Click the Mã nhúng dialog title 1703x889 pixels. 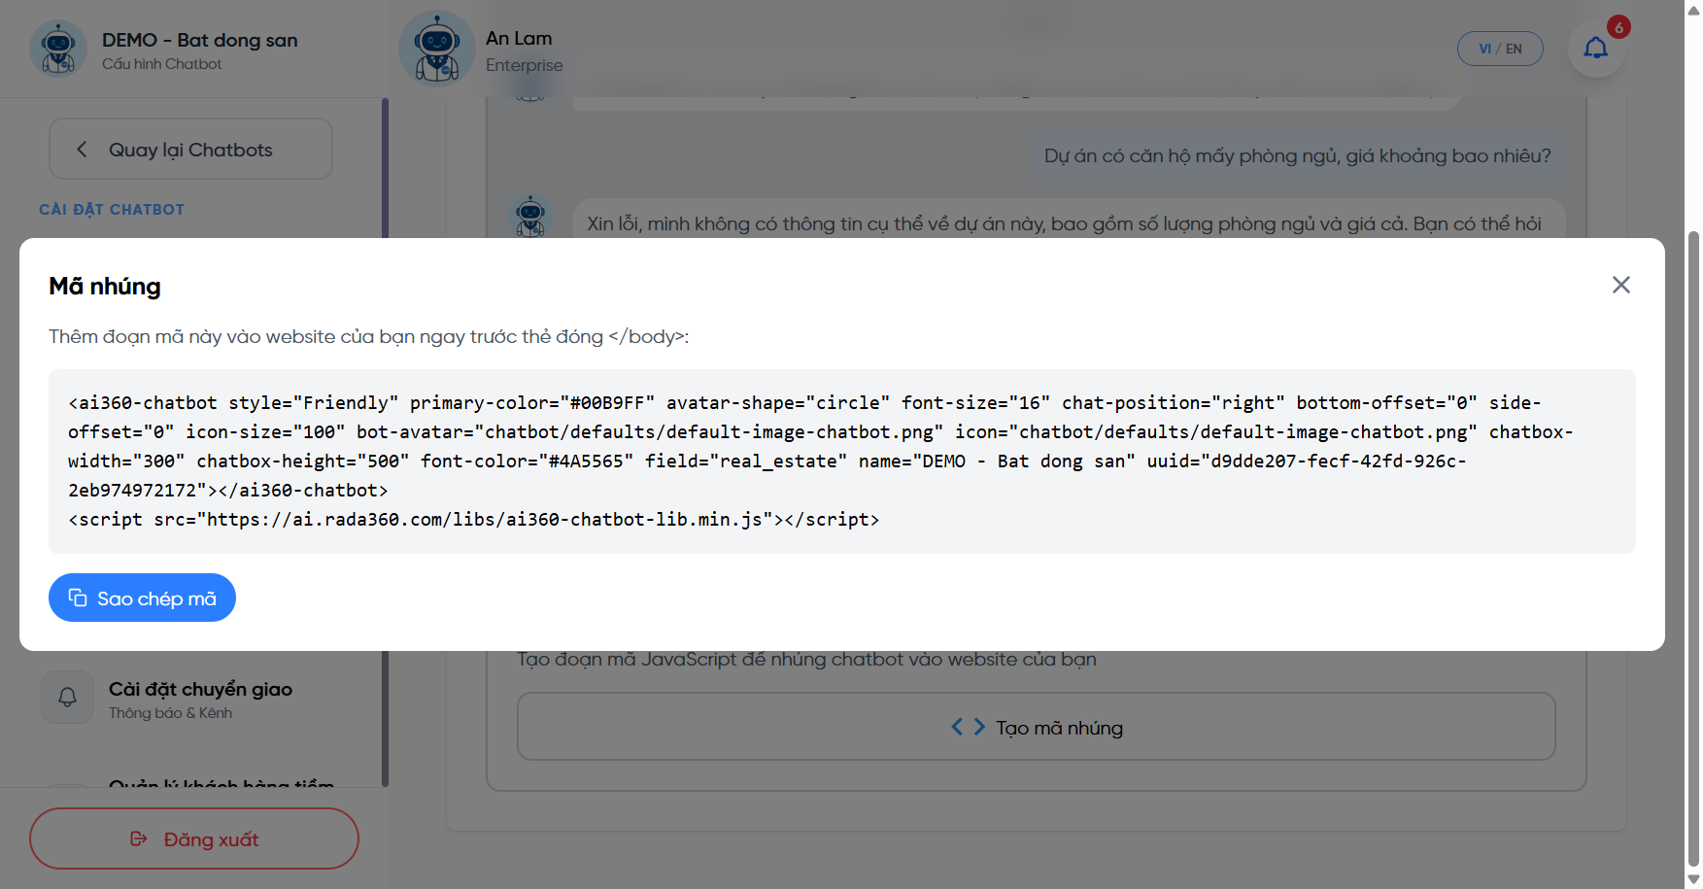[x=105, y=287]
